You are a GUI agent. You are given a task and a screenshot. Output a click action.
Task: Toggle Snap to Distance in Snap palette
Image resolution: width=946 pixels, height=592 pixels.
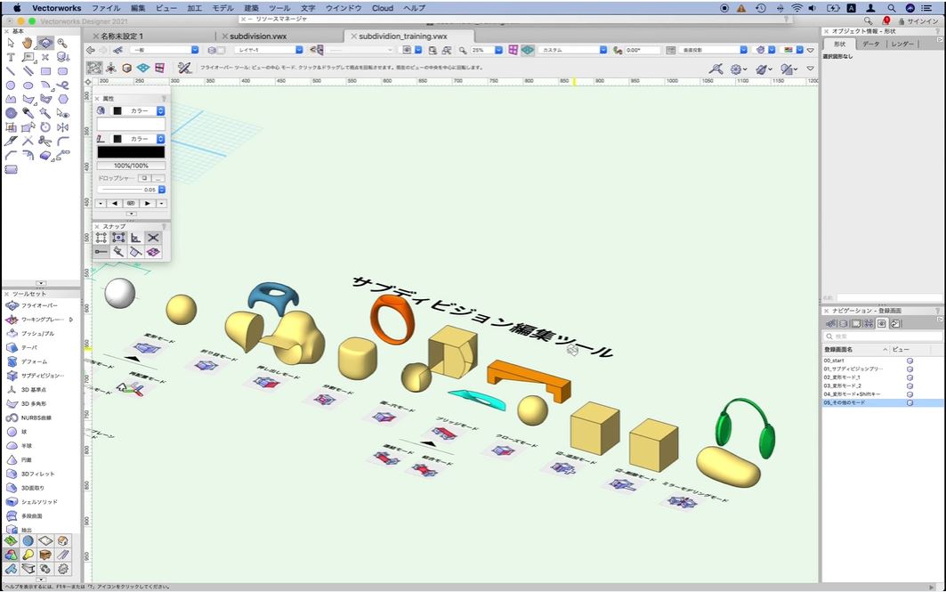click(x=118, y=252)
